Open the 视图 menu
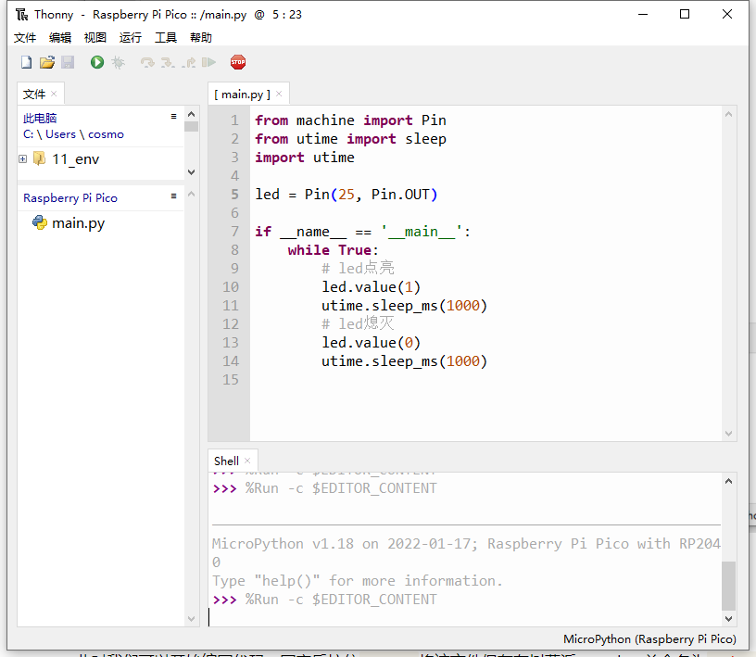The width and height of the screenshot is (756, 657). [x=95, y=37]
